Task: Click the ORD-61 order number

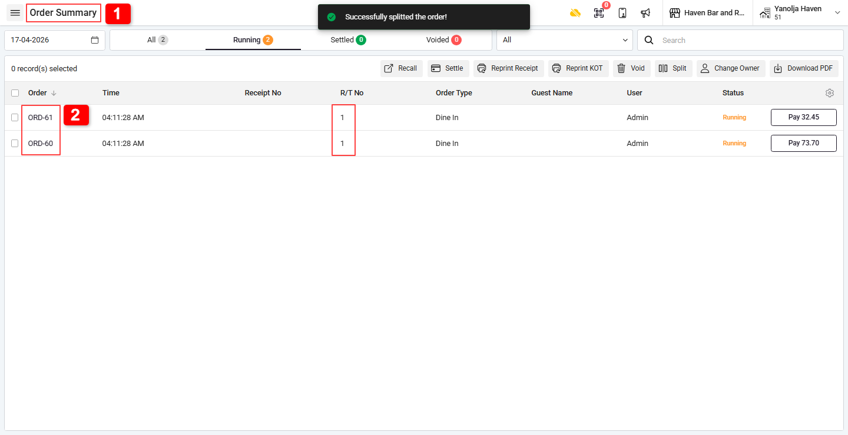Action: pos(41,118)
